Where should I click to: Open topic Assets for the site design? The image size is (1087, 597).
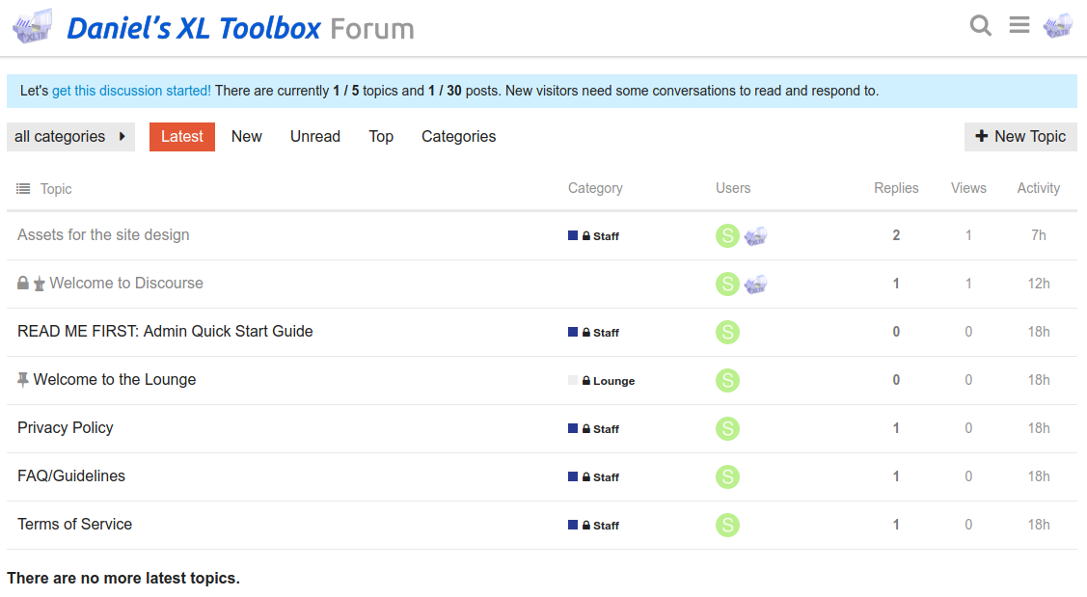[x=103, y=235]
